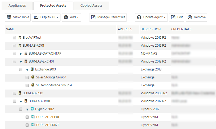216x129 pixels.
Task: Switch to the Appliances tab
Action: pyautogui.click(x=17, y=6)
